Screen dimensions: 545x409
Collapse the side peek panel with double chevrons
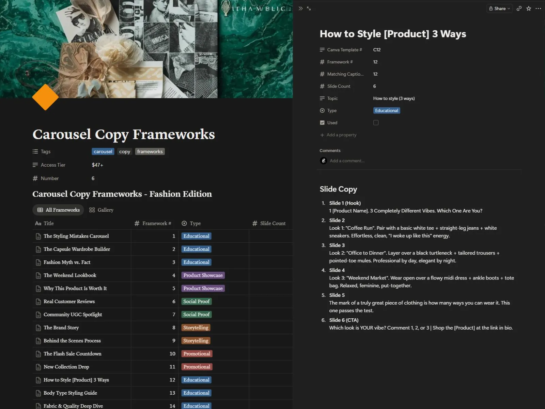pyautogui.click(x=300, y=9)
